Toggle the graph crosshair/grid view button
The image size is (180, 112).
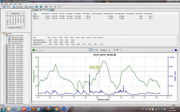(x=90, y=50)
